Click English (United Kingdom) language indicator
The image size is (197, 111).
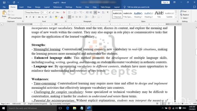38,104
